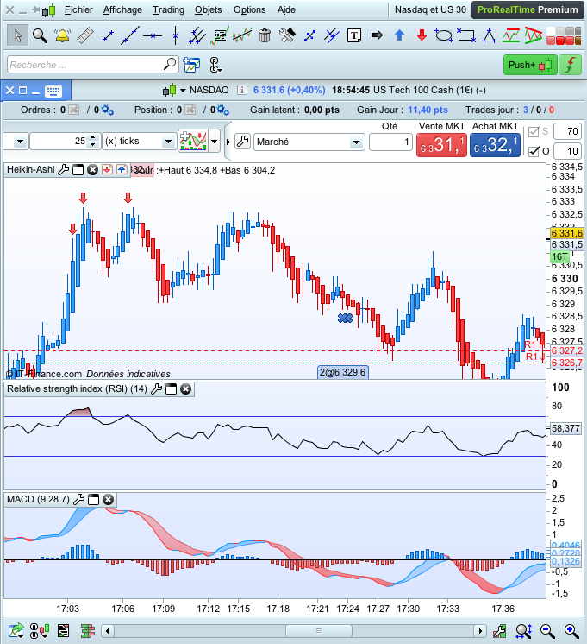587x644 pixels.
Task: Select the vertical line drawing tool
Action: pos(175,35)
